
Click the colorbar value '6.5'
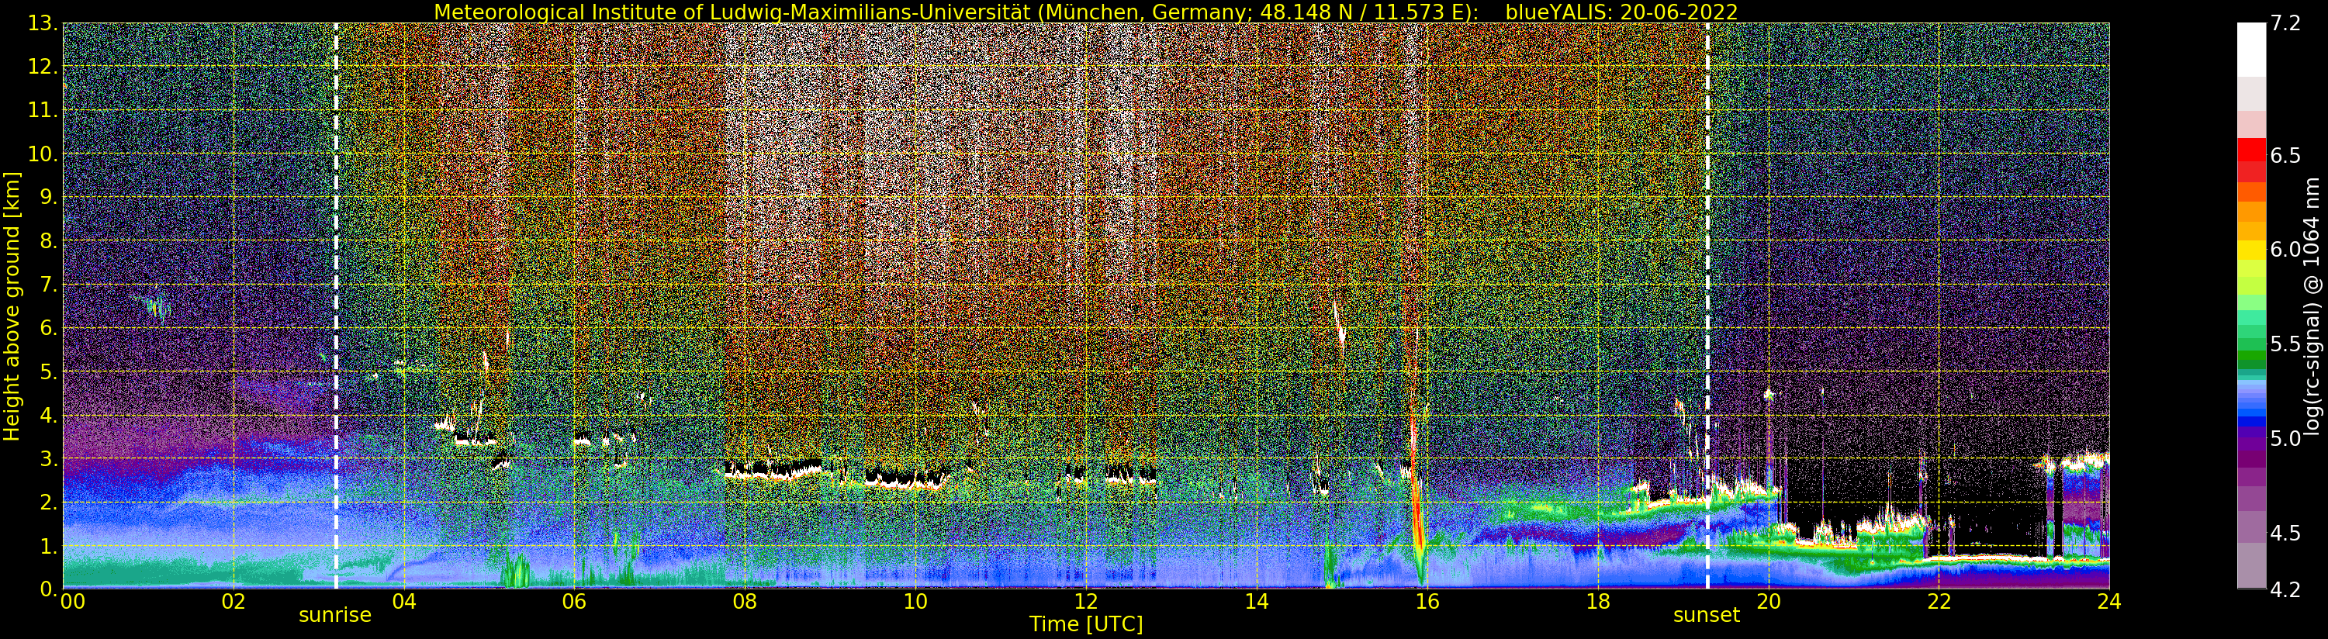point(2285,155)
